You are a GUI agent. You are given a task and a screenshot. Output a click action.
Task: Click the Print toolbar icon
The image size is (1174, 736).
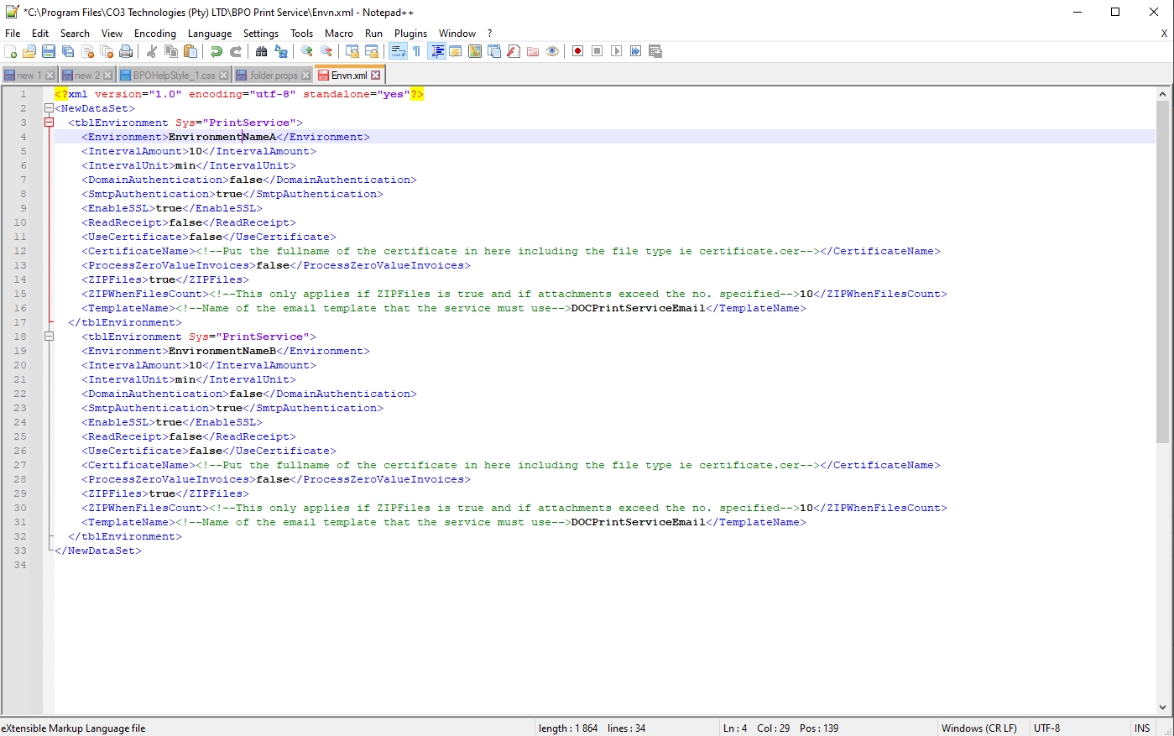[x=126, y=52]
